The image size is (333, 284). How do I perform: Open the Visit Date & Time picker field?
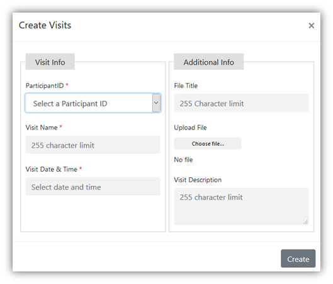[x=93, y=187]
